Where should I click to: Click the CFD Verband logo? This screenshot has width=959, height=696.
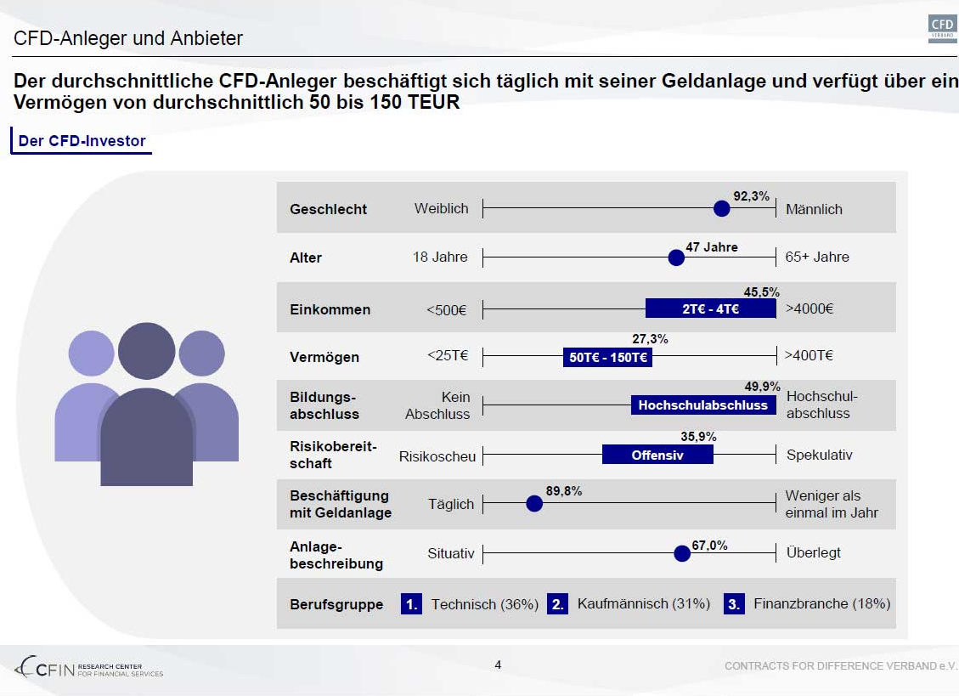click(942, 28)
